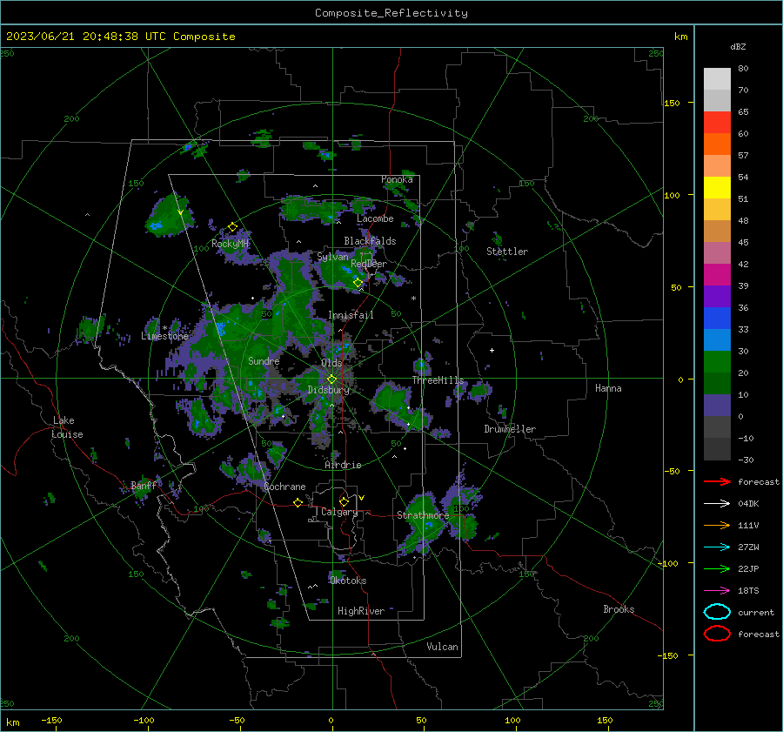The width and height of the screenshot is (783, 732).
Task: Pick the light blue 30–33 dBZ swatch
Action: click(717, 340)
